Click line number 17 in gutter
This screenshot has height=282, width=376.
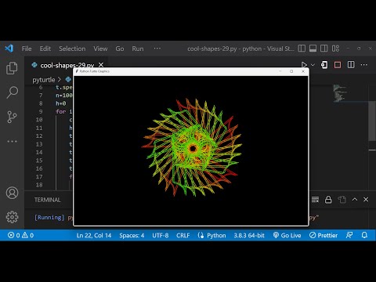tap(39, 177)
